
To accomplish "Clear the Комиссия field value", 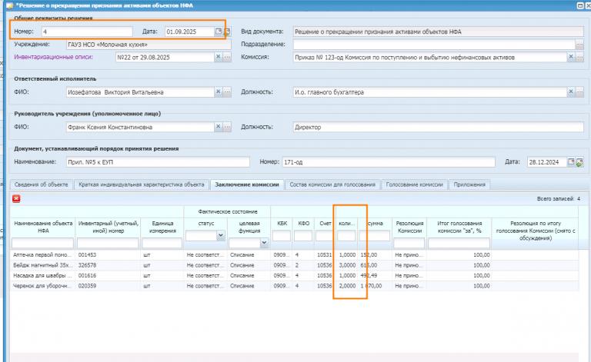I will coord(571,57).
